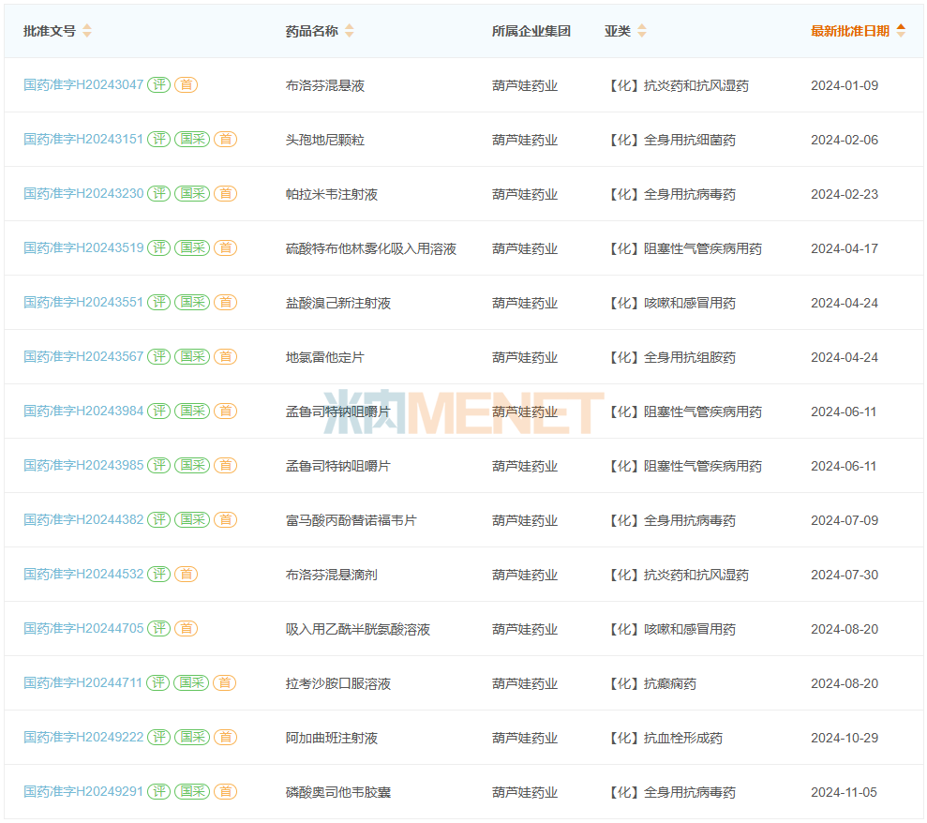
Task: Select drug name 地氯雷他定片
Action: (x=325, y=358)
